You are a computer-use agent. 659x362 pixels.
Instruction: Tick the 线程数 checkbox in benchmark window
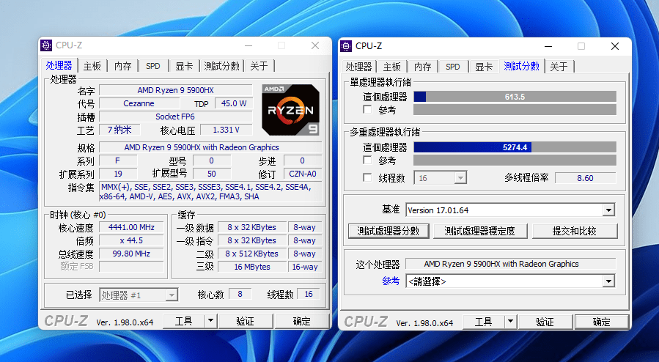[x=367, y=177]
